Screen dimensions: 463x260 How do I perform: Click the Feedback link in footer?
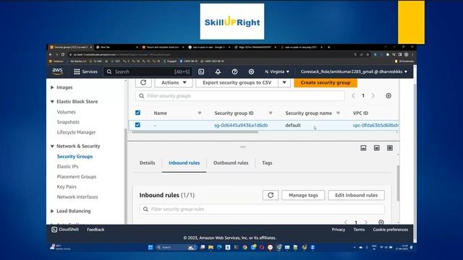(x=95, y=230)
